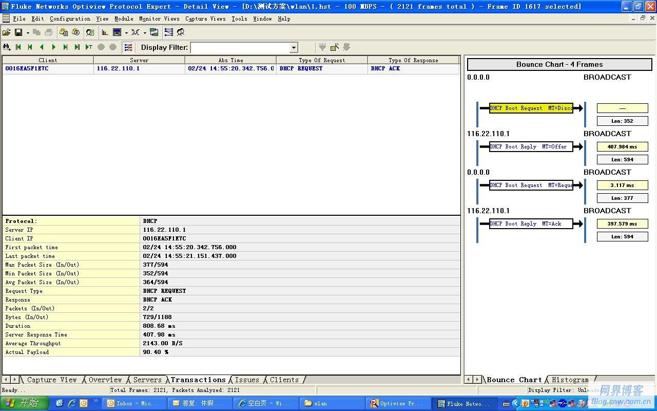The image size is (657, 411).
Task: Open the dropdown arrow beside monitor icon
Action: click(x=126, y=32)
